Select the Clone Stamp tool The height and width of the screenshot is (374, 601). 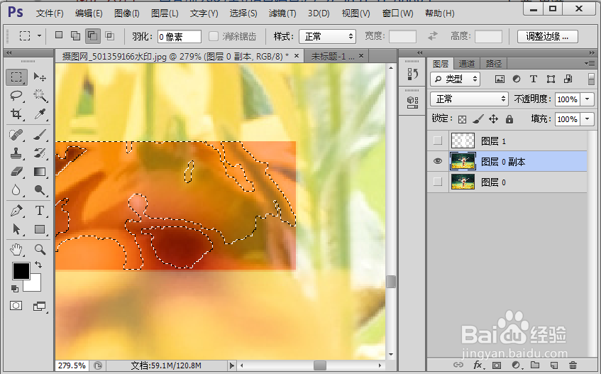[x=16, y=153]
